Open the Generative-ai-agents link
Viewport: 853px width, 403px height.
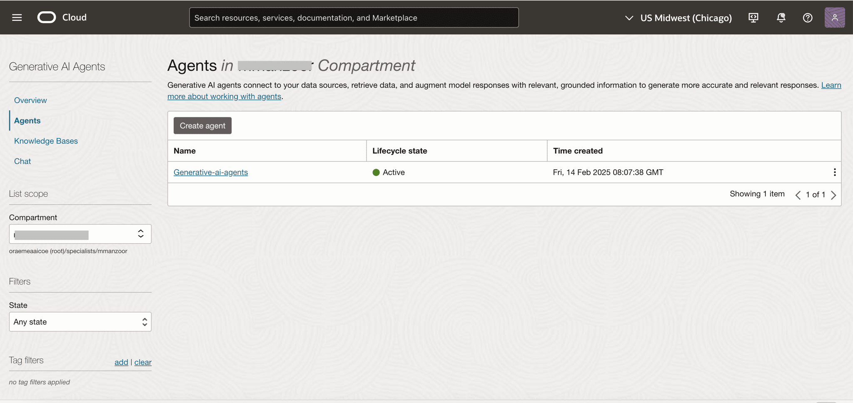pos(211,172)
